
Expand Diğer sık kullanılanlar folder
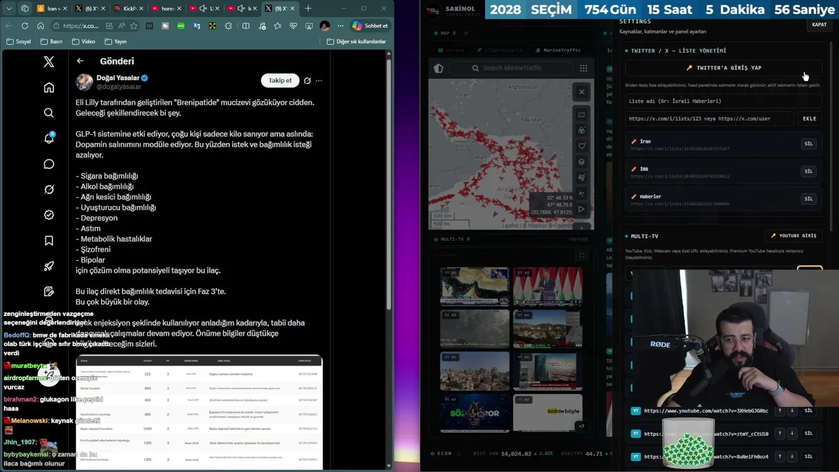(x=356, y=41)
